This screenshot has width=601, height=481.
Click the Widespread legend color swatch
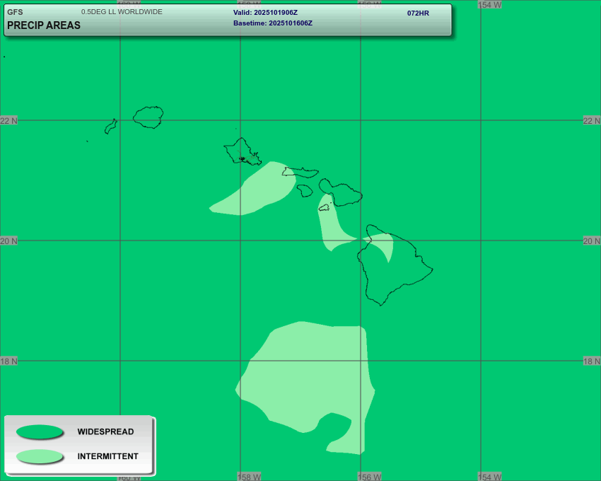point(40,432)
